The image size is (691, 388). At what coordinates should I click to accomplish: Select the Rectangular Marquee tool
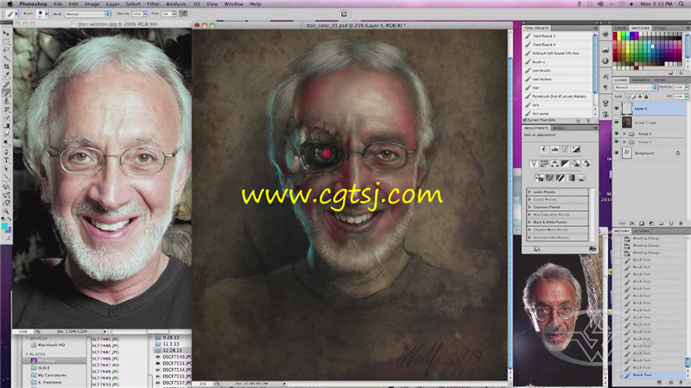tap(6, 41)
